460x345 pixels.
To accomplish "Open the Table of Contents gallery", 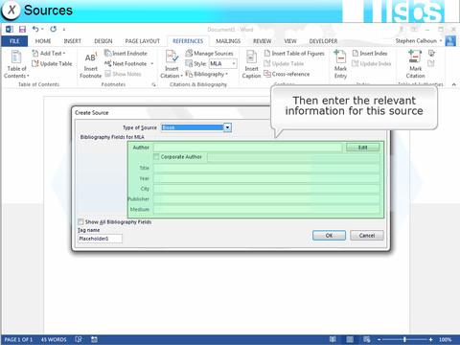I will point(16,64).
